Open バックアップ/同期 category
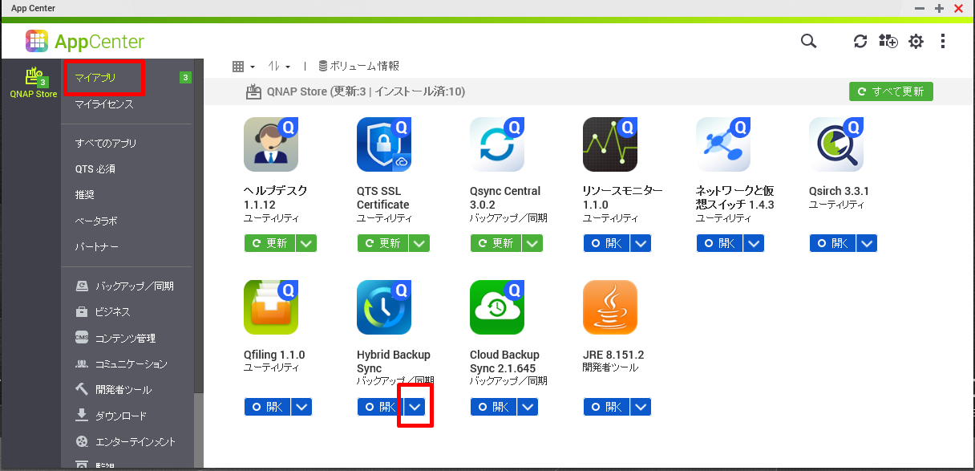 tap(127, 286)
